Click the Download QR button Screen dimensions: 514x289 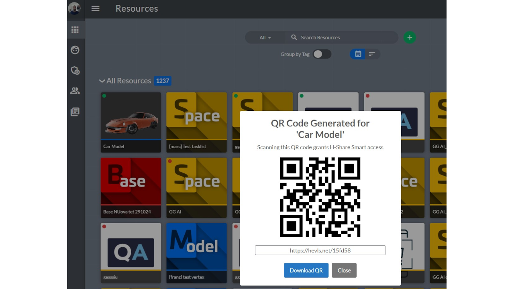tap(306, 270)
